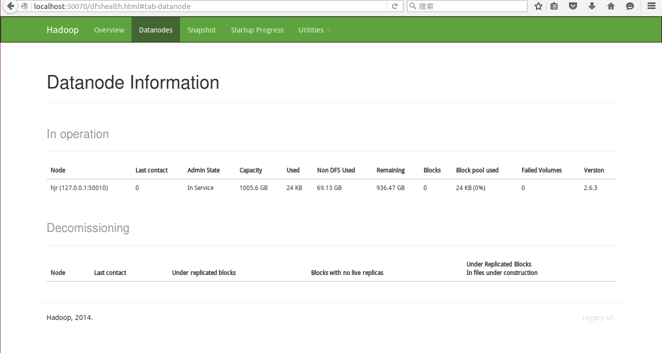Screen dimensions: 662x353
Task: Go back using the browser back arrow
Action: [x=10, y=6]
